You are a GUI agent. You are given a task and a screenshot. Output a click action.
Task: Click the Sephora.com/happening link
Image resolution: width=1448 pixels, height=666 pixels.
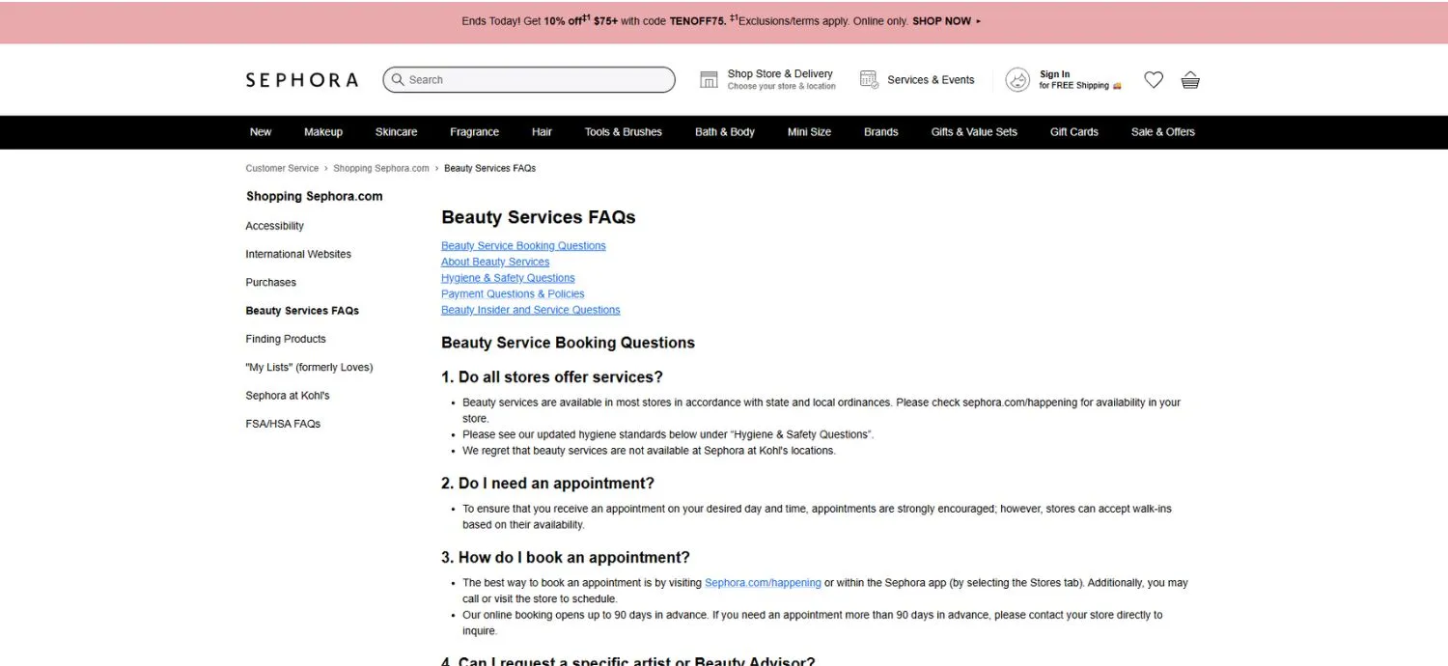[763, 583]
